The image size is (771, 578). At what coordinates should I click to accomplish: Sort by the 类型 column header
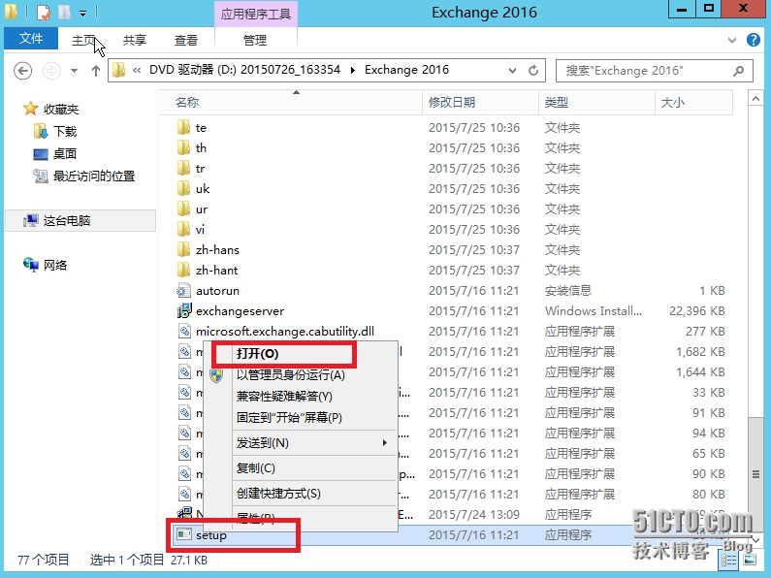pos(596,102)
